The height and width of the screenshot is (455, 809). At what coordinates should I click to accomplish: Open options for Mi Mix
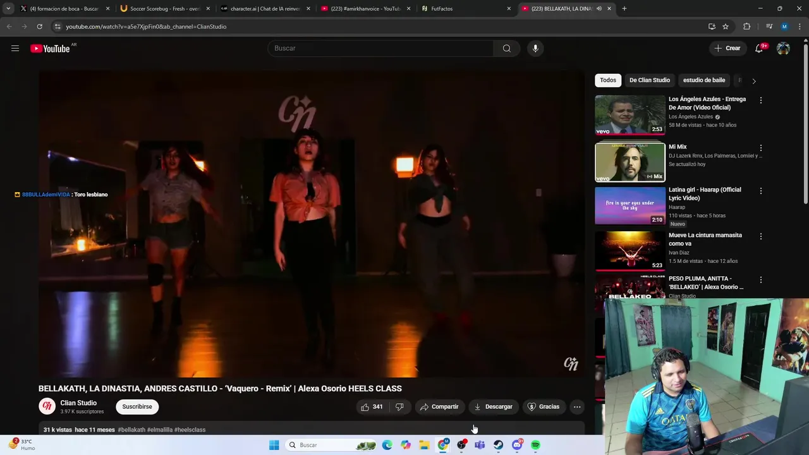pyautogui.click(x=761, y=148)
